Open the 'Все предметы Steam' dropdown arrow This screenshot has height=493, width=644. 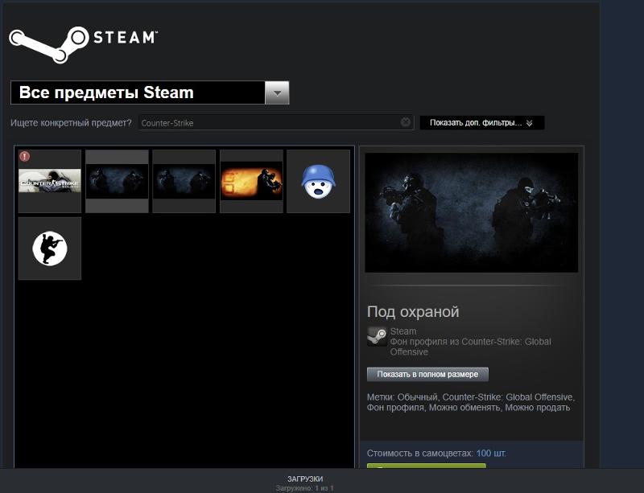(277, 92)
